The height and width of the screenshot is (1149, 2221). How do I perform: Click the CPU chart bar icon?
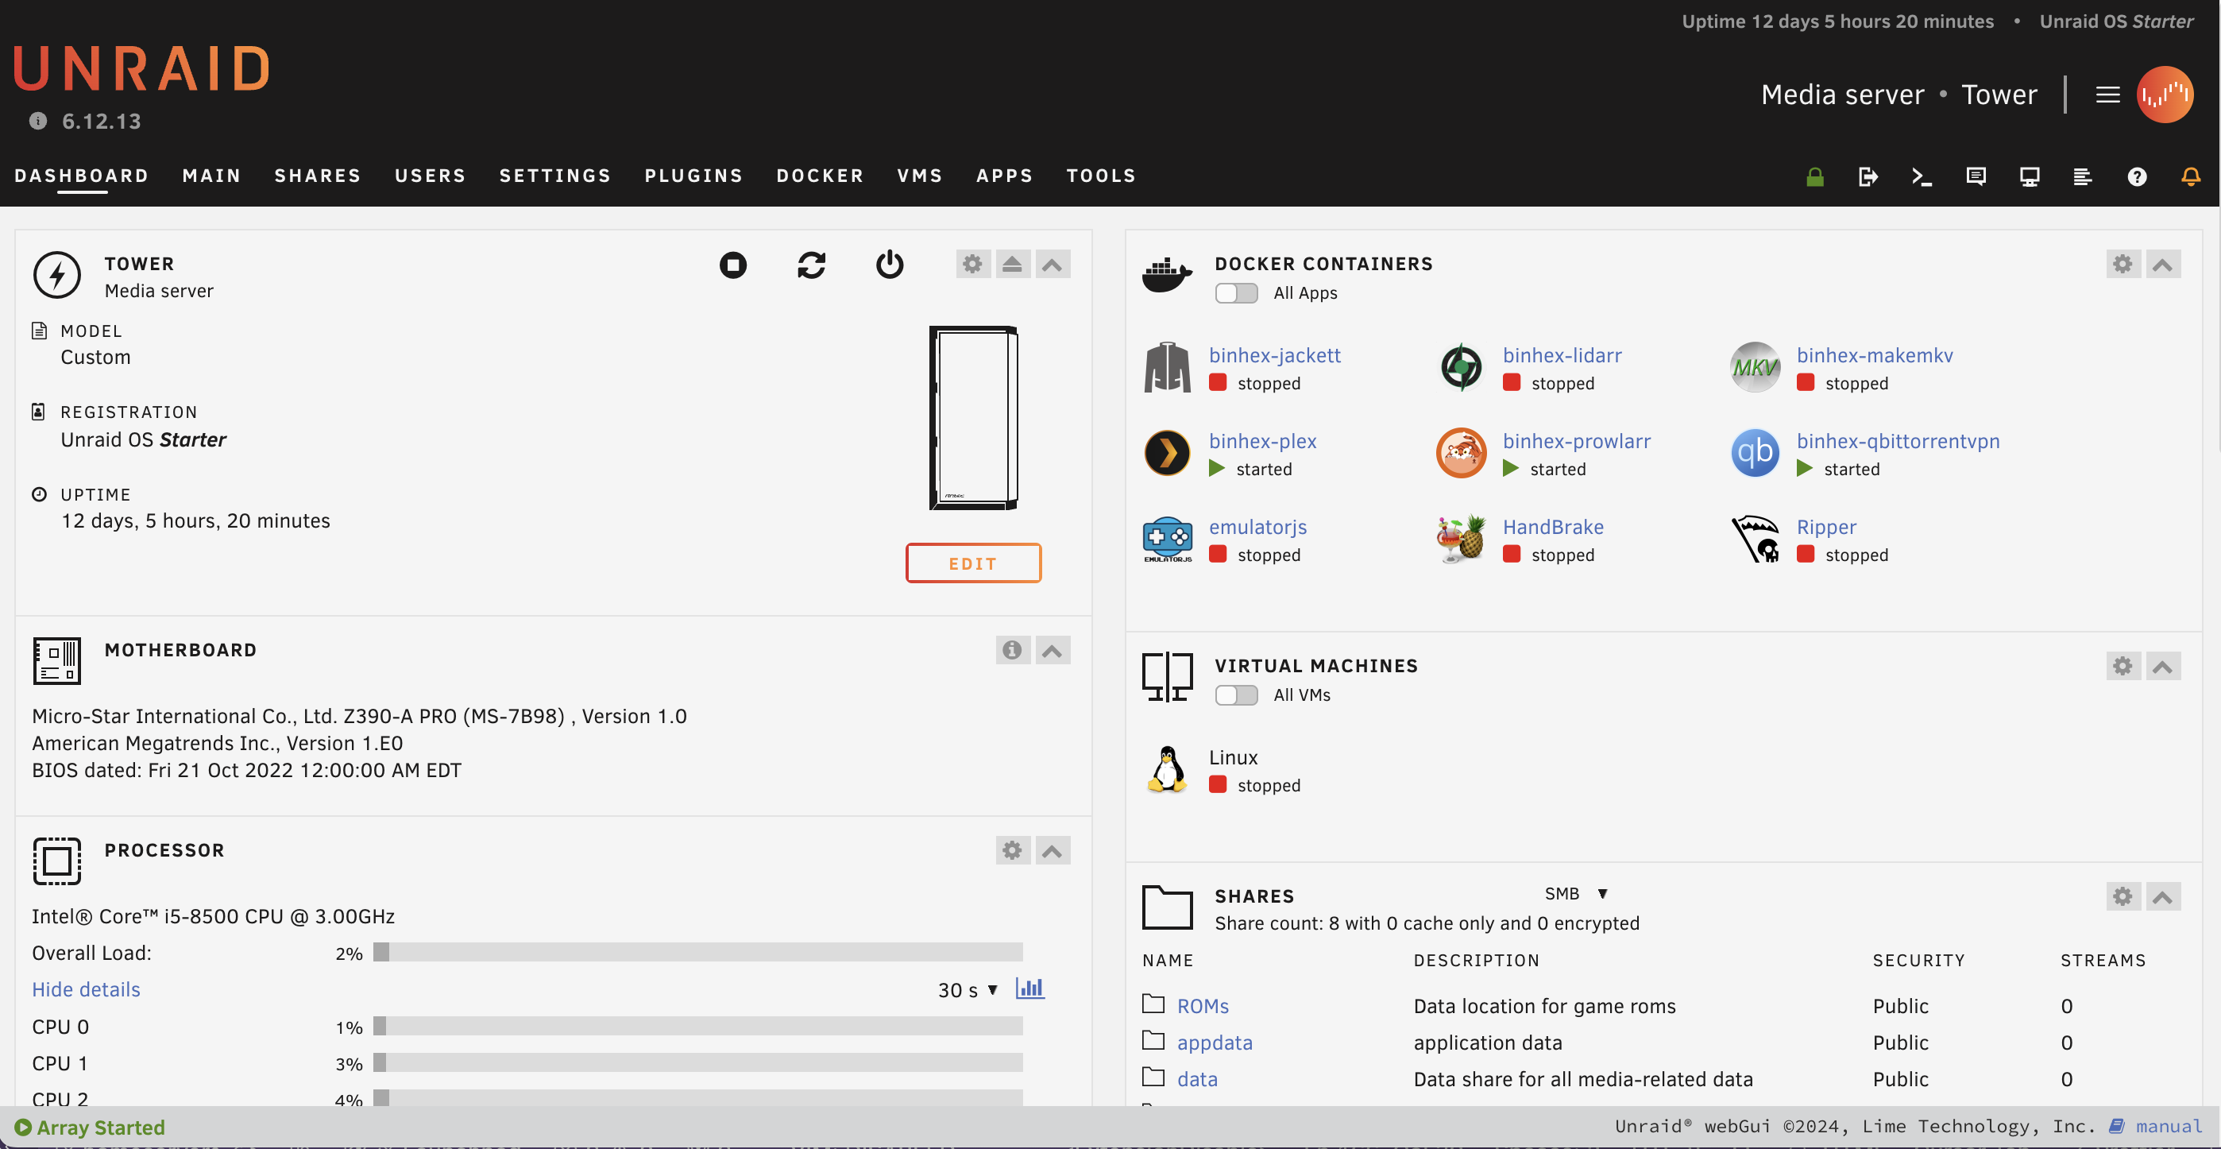click(1029, 988)
